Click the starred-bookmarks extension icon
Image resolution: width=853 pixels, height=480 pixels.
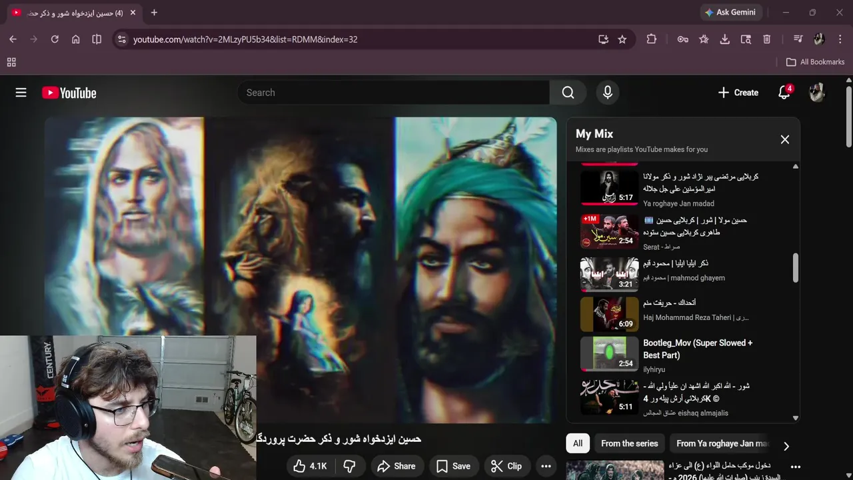704,39
